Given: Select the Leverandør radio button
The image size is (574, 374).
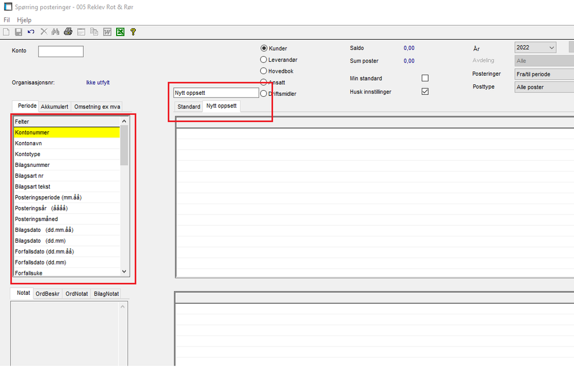Looking at the screenshot, I should 263,59.
